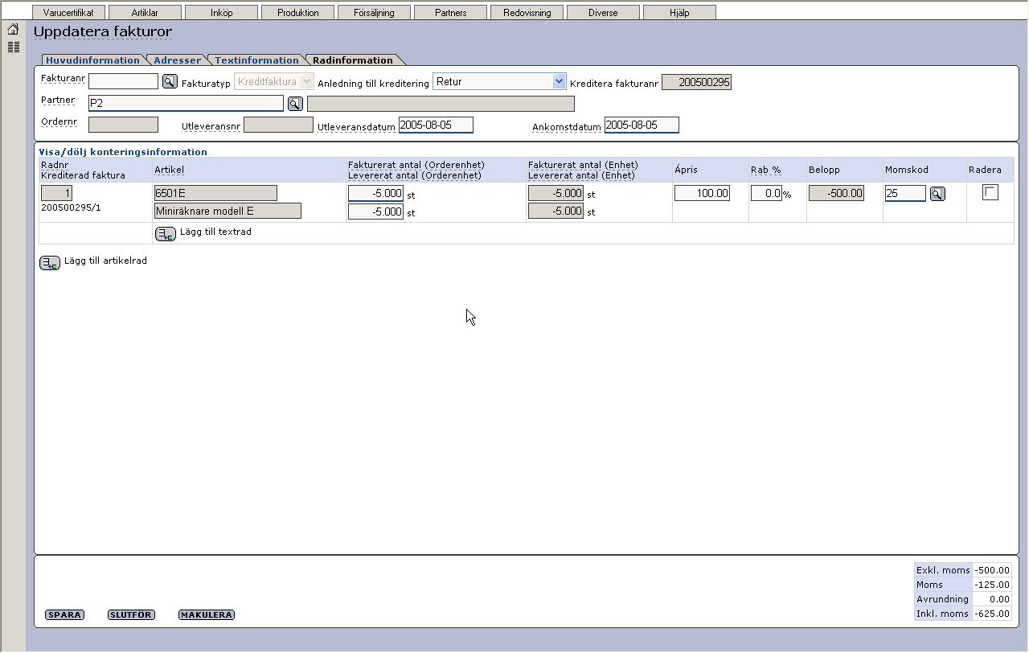Click the Avrundning value 0.00
The image size is (1029, 653).
pyautogui.click(x=990, y=599)
